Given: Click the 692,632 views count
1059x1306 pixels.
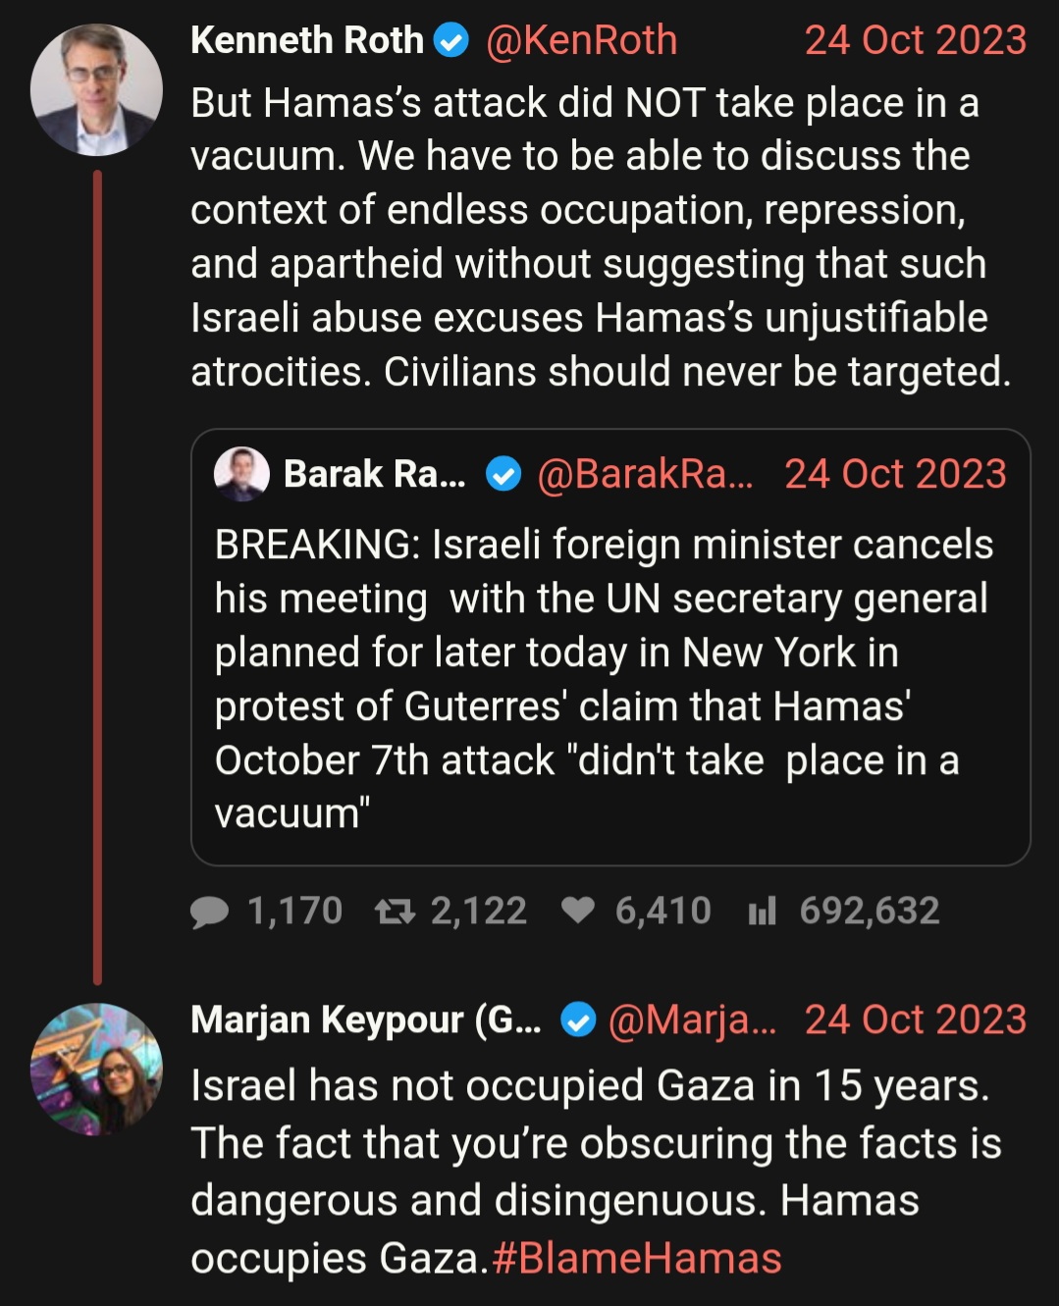Looking at the screenshot, I should click(x=870, y=912).
